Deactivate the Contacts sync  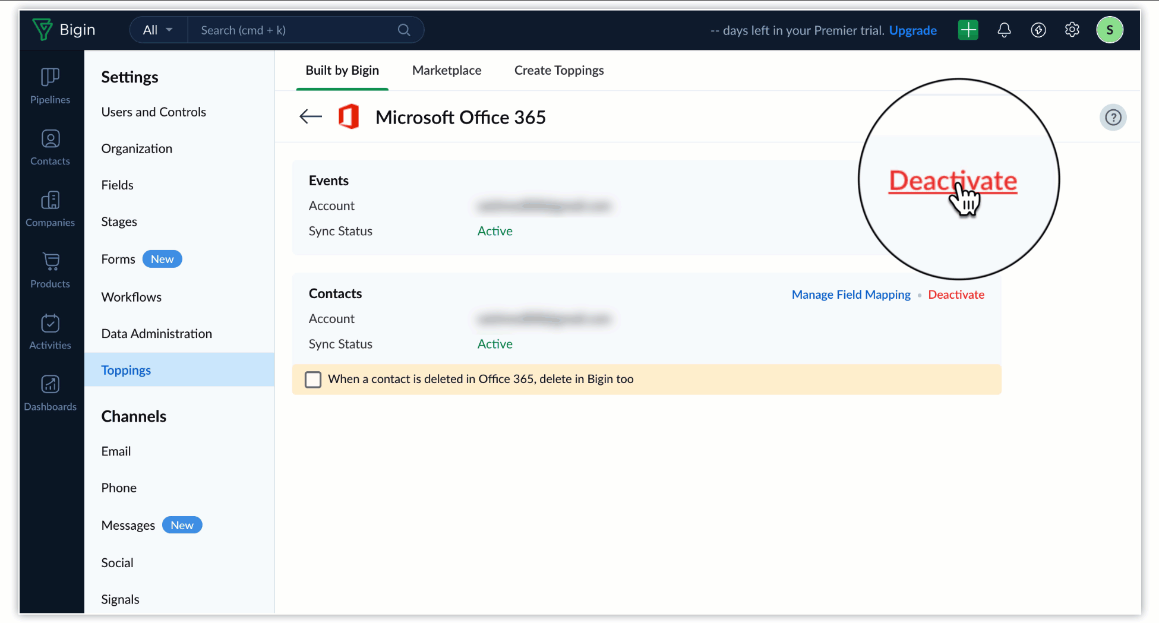pyautogui.click(x=956, y=295)
